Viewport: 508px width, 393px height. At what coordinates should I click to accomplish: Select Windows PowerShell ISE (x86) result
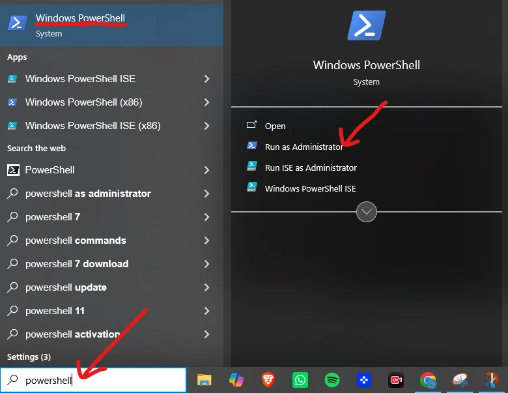coord(111,126)
